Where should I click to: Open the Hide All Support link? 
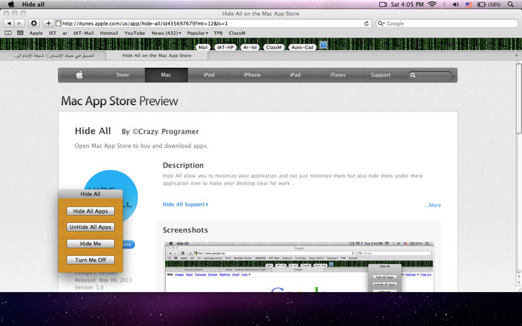point(185,204)
